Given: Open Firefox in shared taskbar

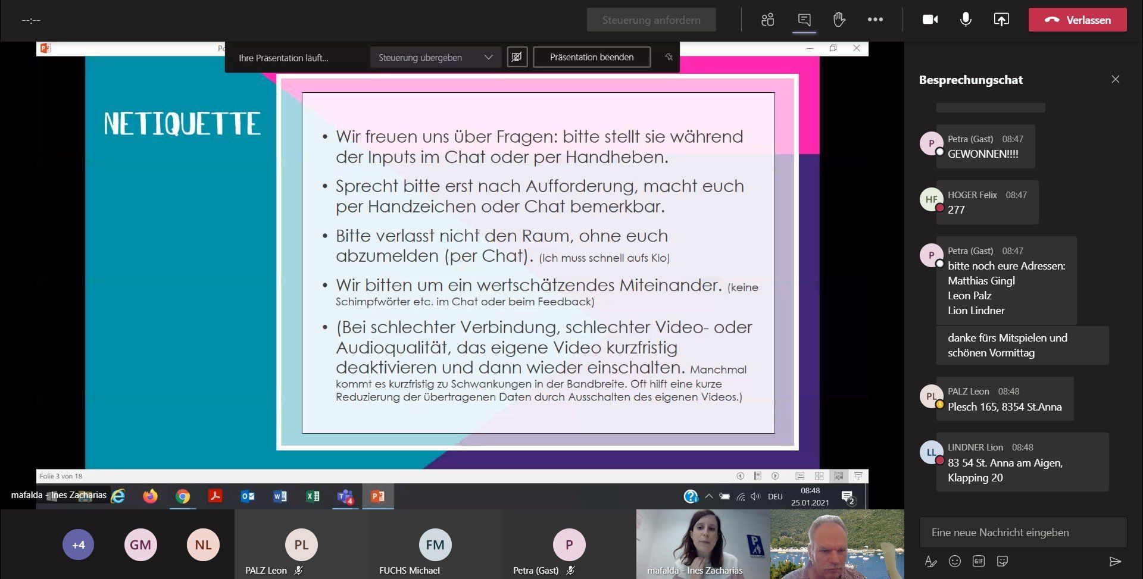Looking at the screenshot, I should point(150,496).
